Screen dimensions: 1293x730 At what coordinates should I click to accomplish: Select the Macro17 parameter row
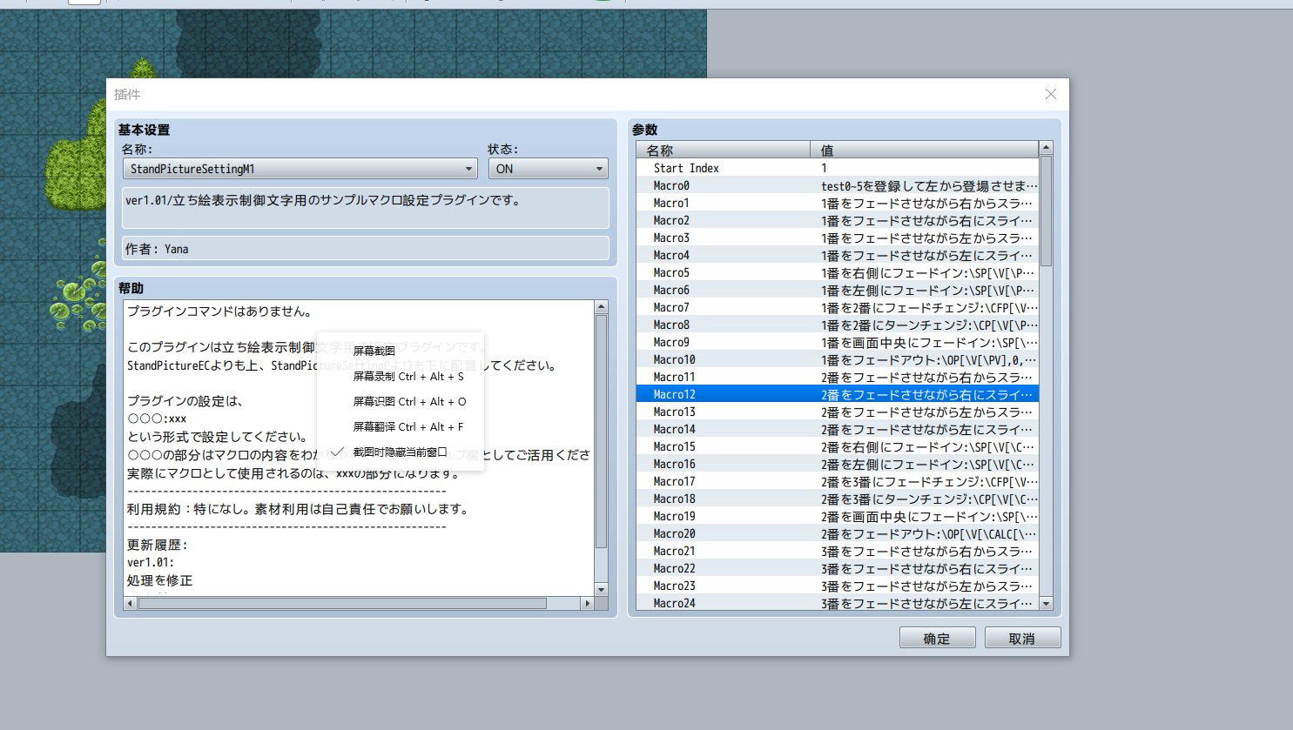click(838, 481)
